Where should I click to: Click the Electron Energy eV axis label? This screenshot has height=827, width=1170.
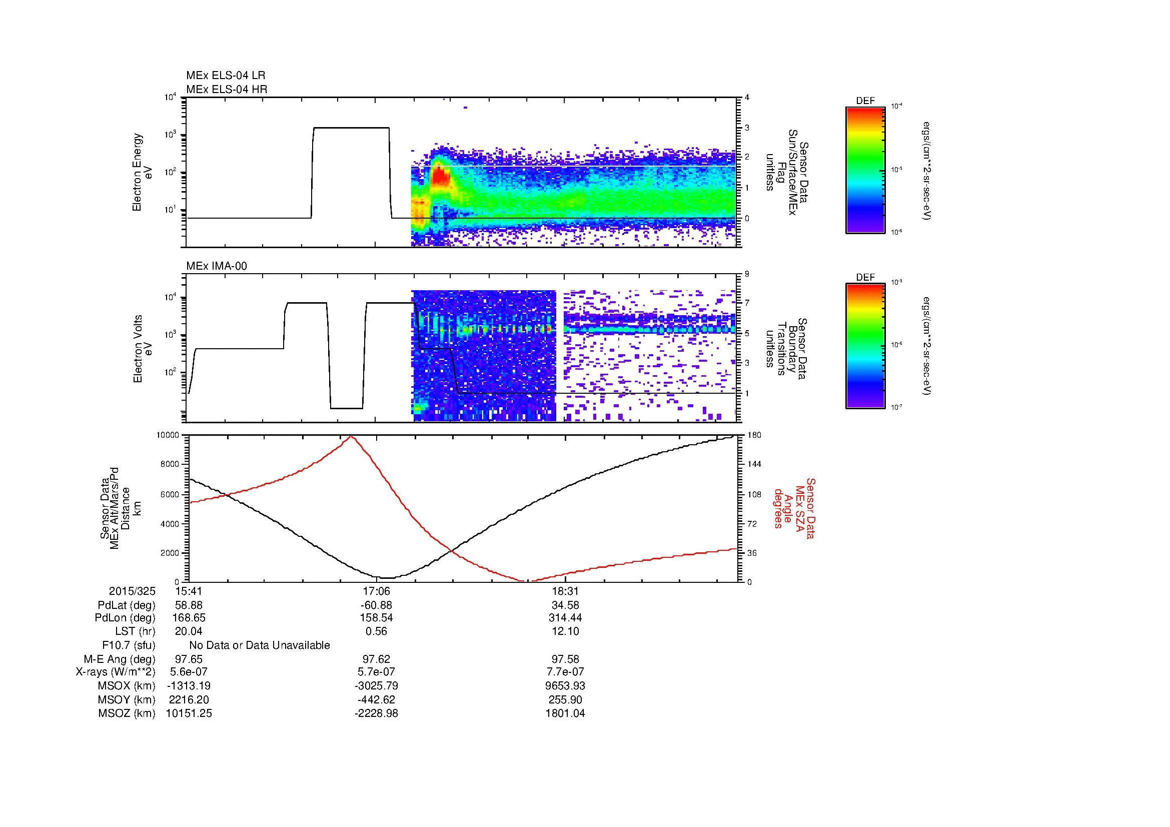143,172
